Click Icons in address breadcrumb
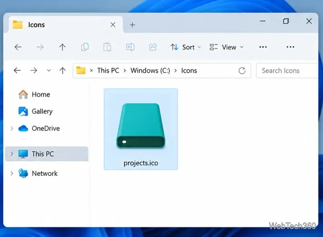 (x=189, y=70)
